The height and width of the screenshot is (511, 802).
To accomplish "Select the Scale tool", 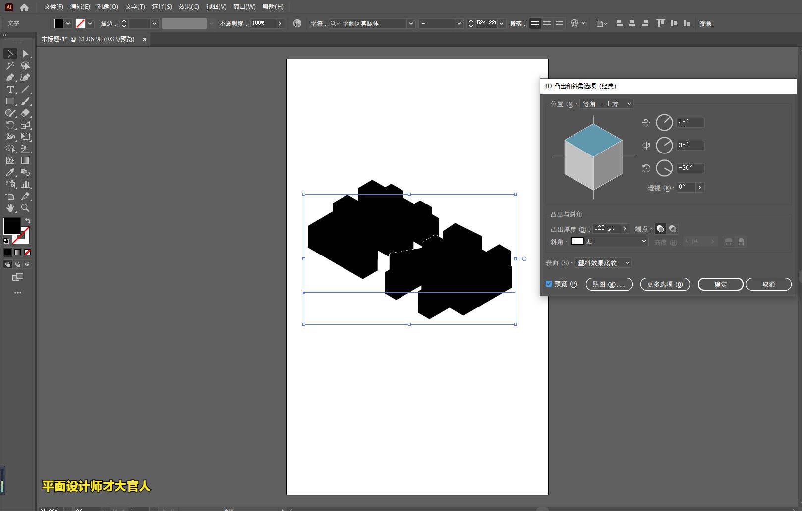I will pos(25,125).
